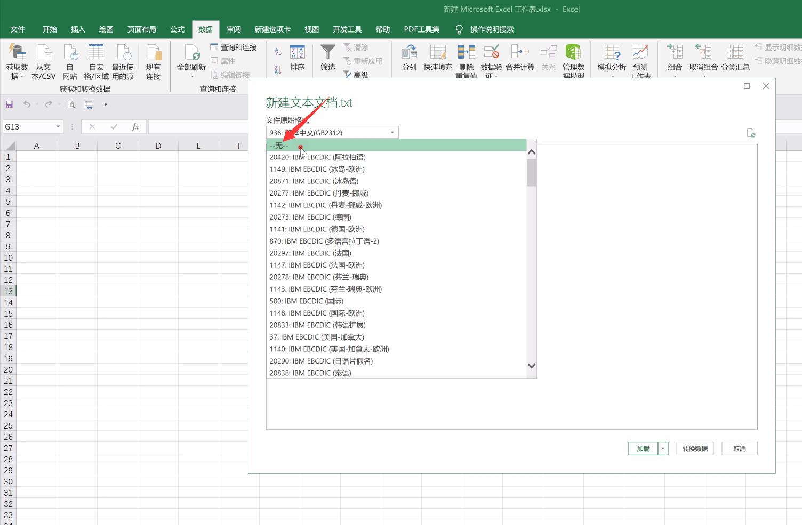Open Text to Columns (分列)
Image resolution: width=802 pixels, height=525 pixels.
[409, 58]
